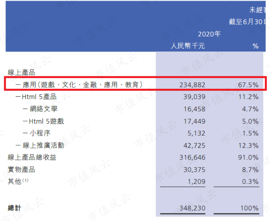270x221 pixels.
Task: Click the 67.5% percentage cell
Action: 248,85
